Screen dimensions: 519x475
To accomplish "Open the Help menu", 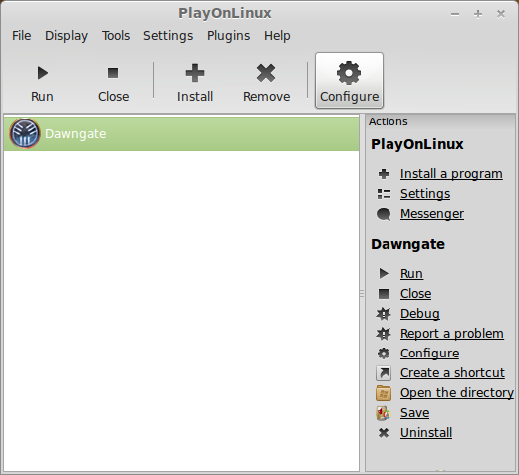I will [277, 36].
